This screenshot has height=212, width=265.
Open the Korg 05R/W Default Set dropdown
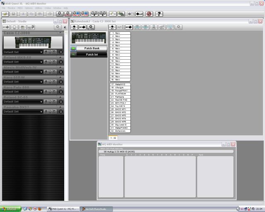23,82
